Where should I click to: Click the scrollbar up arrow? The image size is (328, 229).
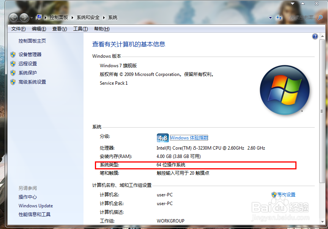pos(322,36)
